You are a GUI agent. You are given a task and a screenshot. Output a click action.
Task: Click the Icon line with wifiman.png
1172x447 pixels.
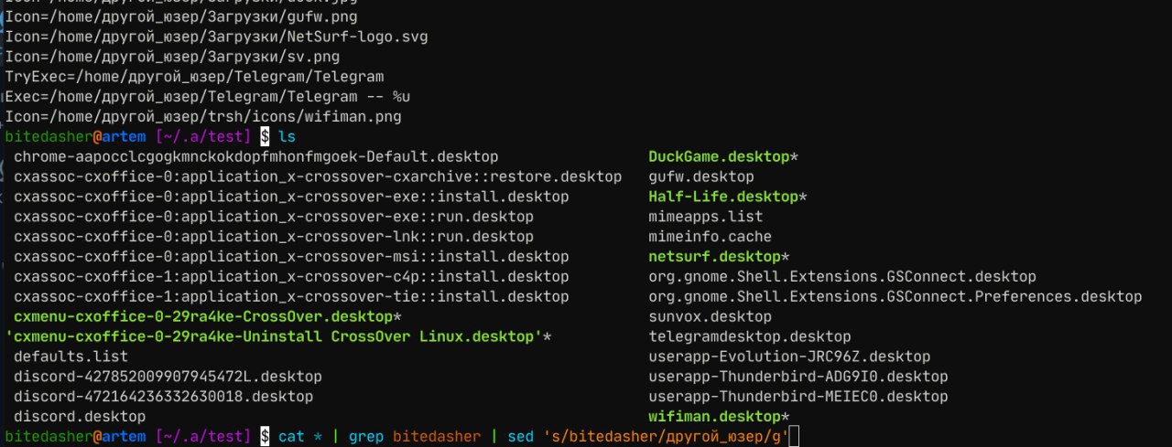203,117
